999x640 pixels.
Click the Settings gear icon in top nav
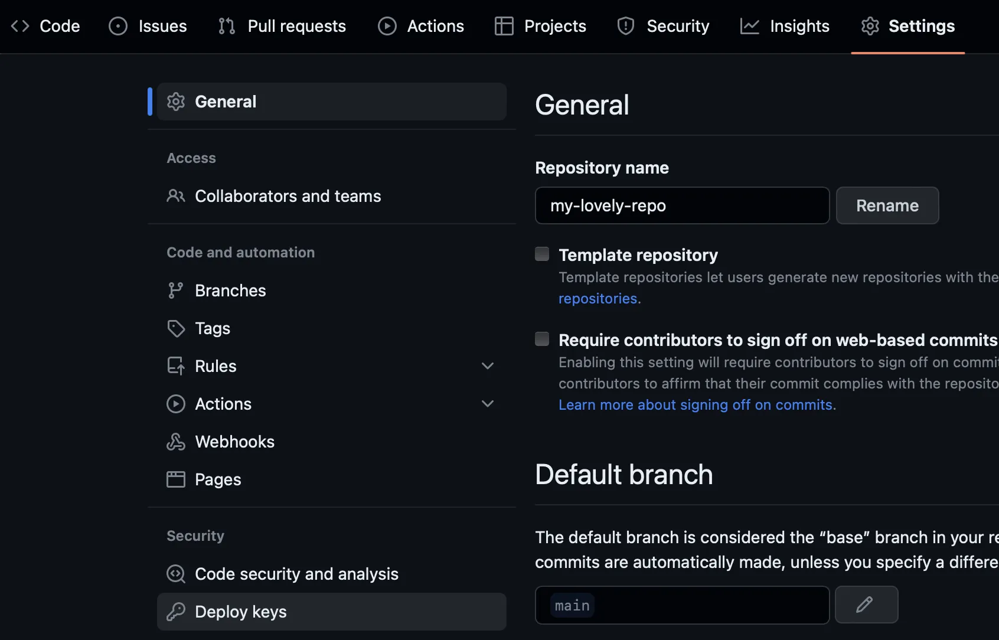[870, 26]
